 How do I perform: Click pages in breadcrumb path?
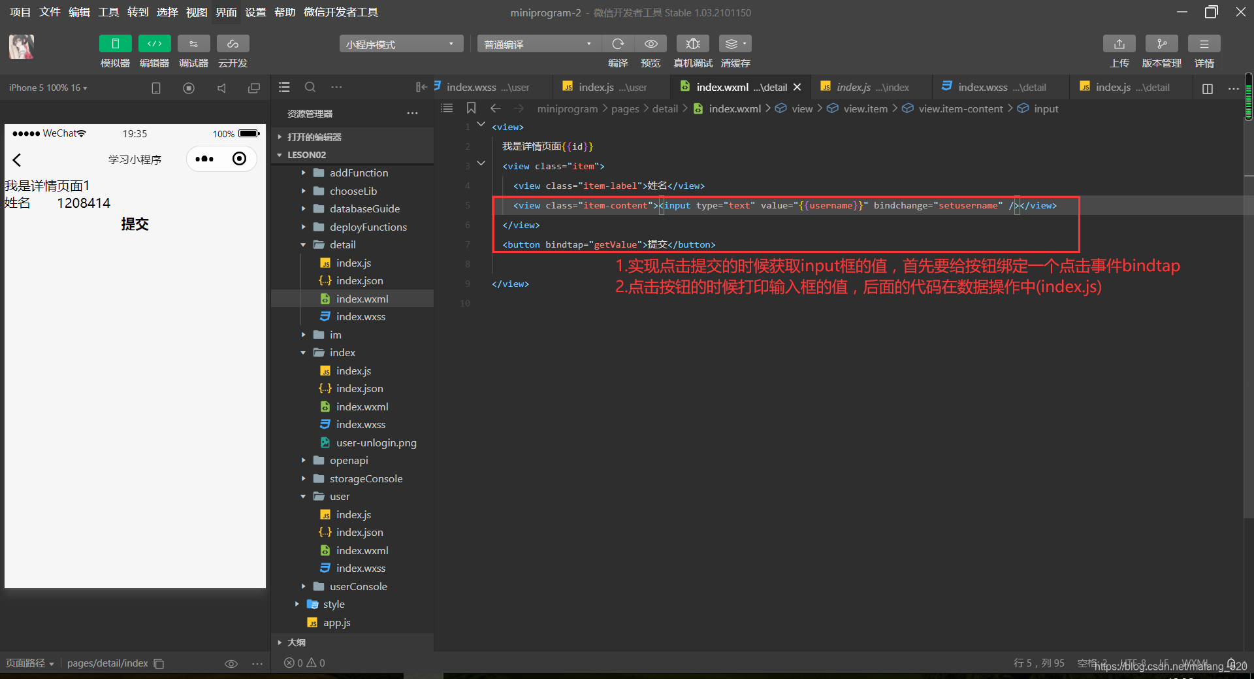coord(625,108)
